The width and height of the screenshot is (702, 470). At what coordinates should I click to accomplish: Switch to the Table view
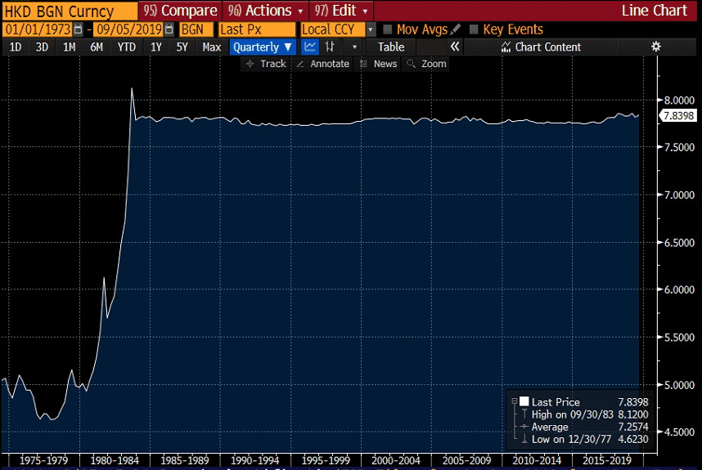click(x=391, y=47)
